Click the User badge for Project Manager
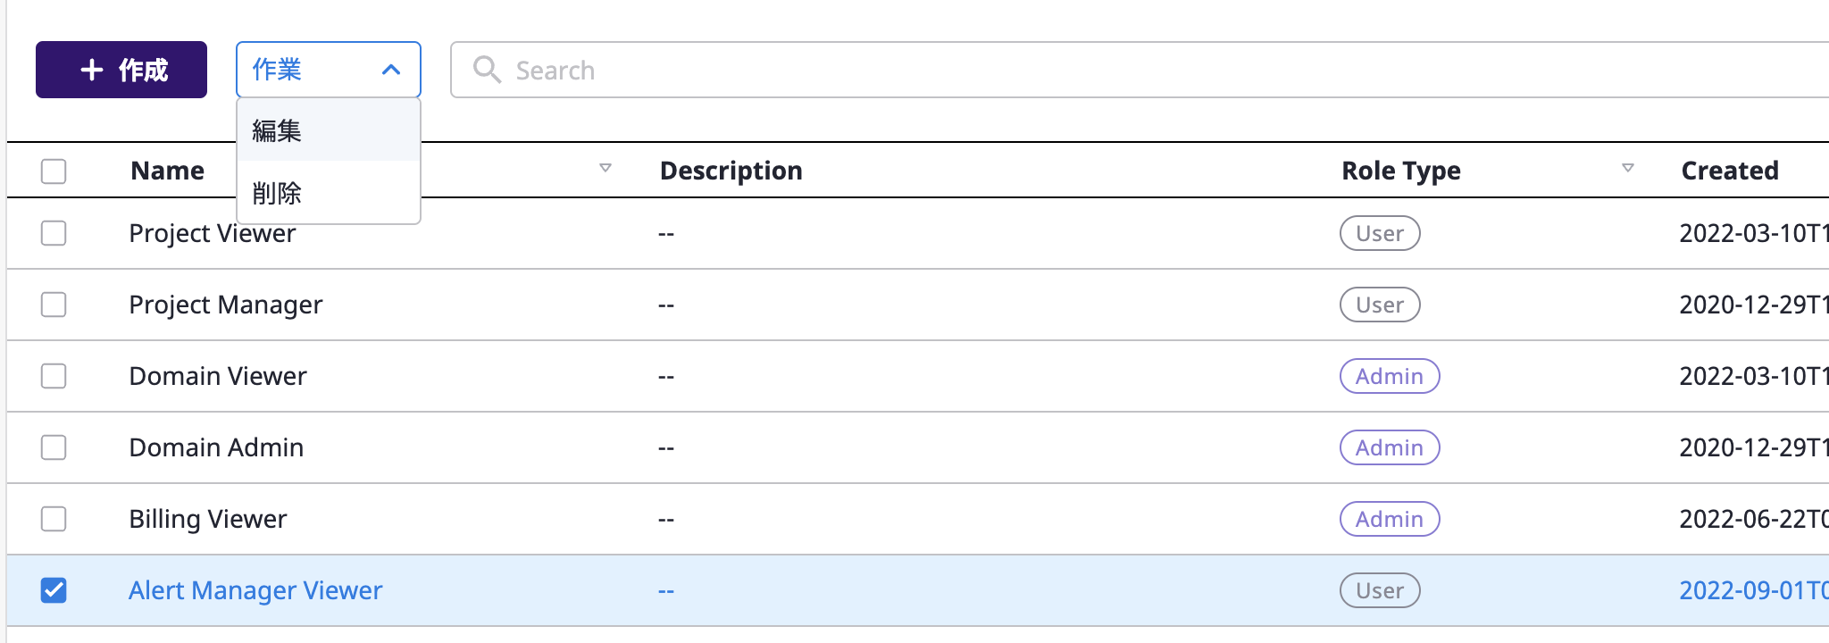Screen dimensions: 1829x643 [x=1379, y=305]
